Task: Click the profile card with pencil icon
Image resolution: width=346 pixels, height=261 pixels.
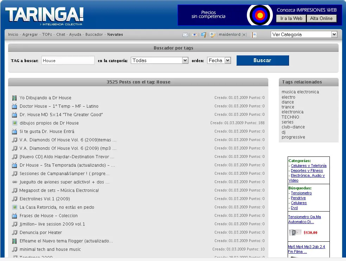Action: click(213, 35)
